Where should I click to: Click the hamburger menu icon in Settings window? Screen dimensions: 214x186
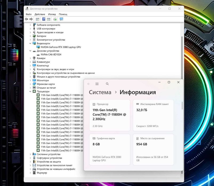(97, 84)
